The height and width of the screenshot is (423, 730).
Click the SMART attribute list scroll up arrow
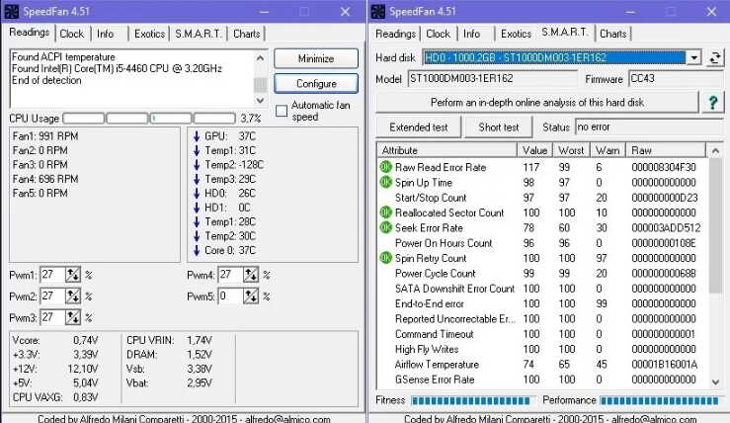click(x=715, y=150)
